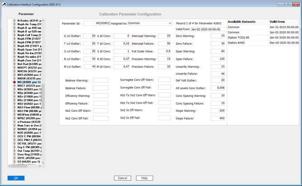Viewport: 302px width, 186px height.
Task: Click the Surrogate Conv Eff Warn field
Action: click(x=165, y=80)
